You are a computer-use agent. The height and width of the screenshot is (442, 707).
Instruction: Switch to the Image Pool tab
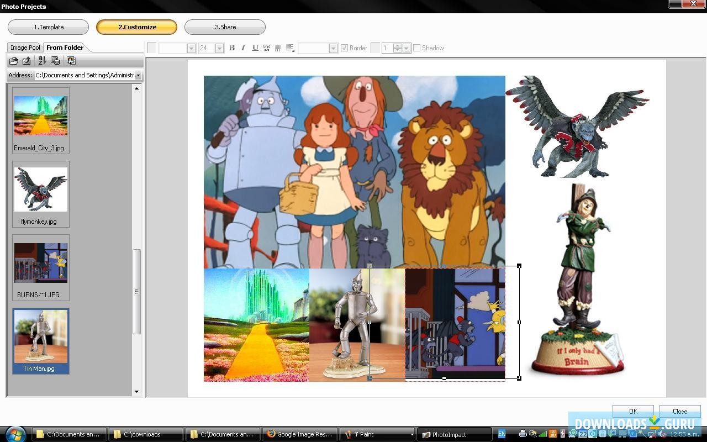25,48
